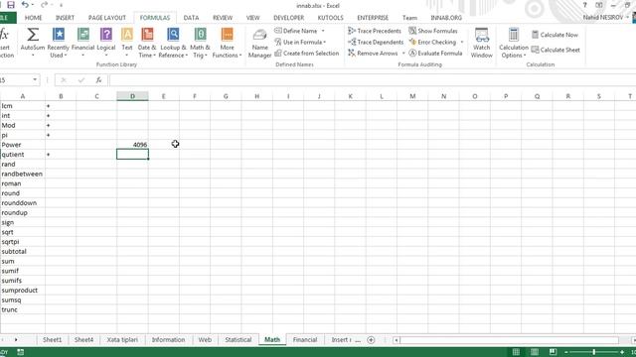Image resolution: width=636 pixels, height=357 pixels.
Task: Customize Quick Access Toolbar dropdown
Action: pyautogui.click(x=61, y=5)
